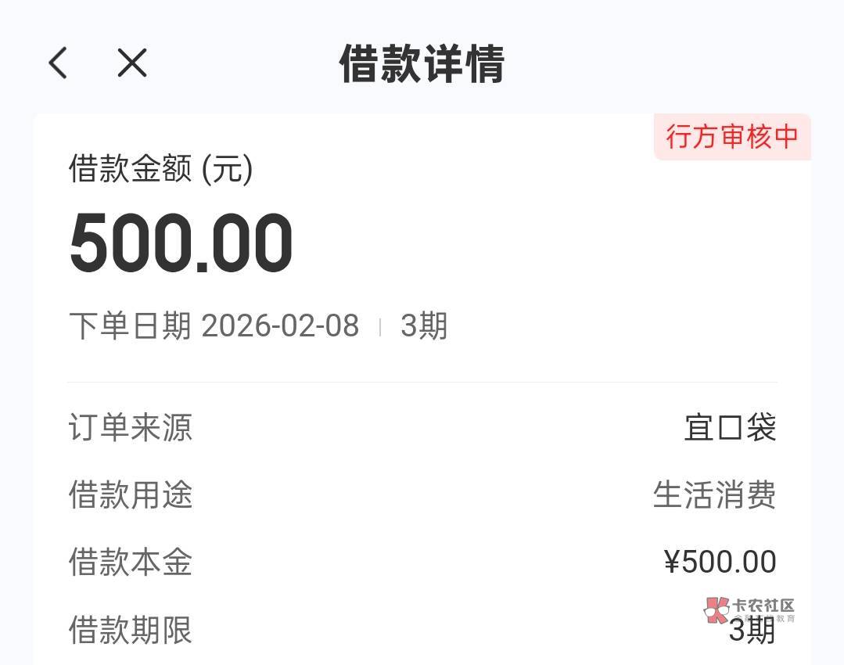Viewport: 844px width, 665px height.
Task: Tap the large 500.00 loan amount
Action: [181, 243]
